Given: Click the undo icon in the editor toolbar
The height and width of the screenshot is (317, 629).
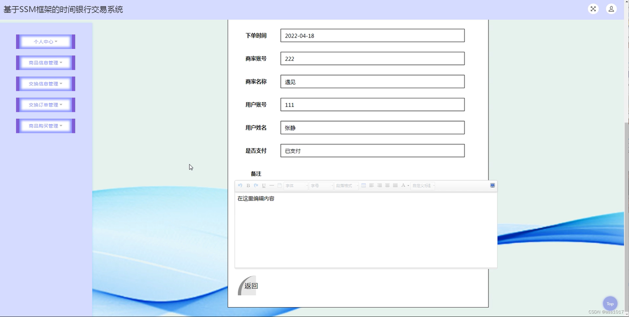Looking at the screenshot, I should click(x=240, y=185).
